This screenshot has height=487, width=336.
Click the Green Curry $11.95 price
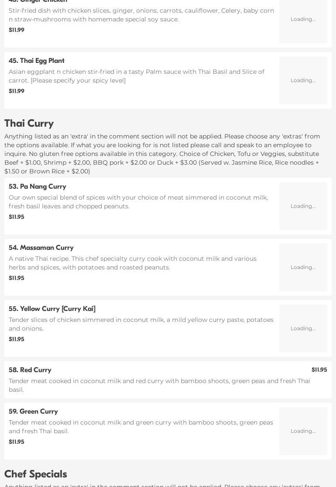click(17, 442)
